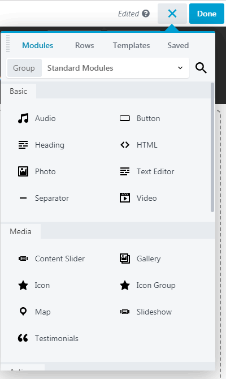Image resolution: width=226 pixels, height=379 pixels.
Task: Click the panel drag handle grip
Action: [x=8, y=44]
